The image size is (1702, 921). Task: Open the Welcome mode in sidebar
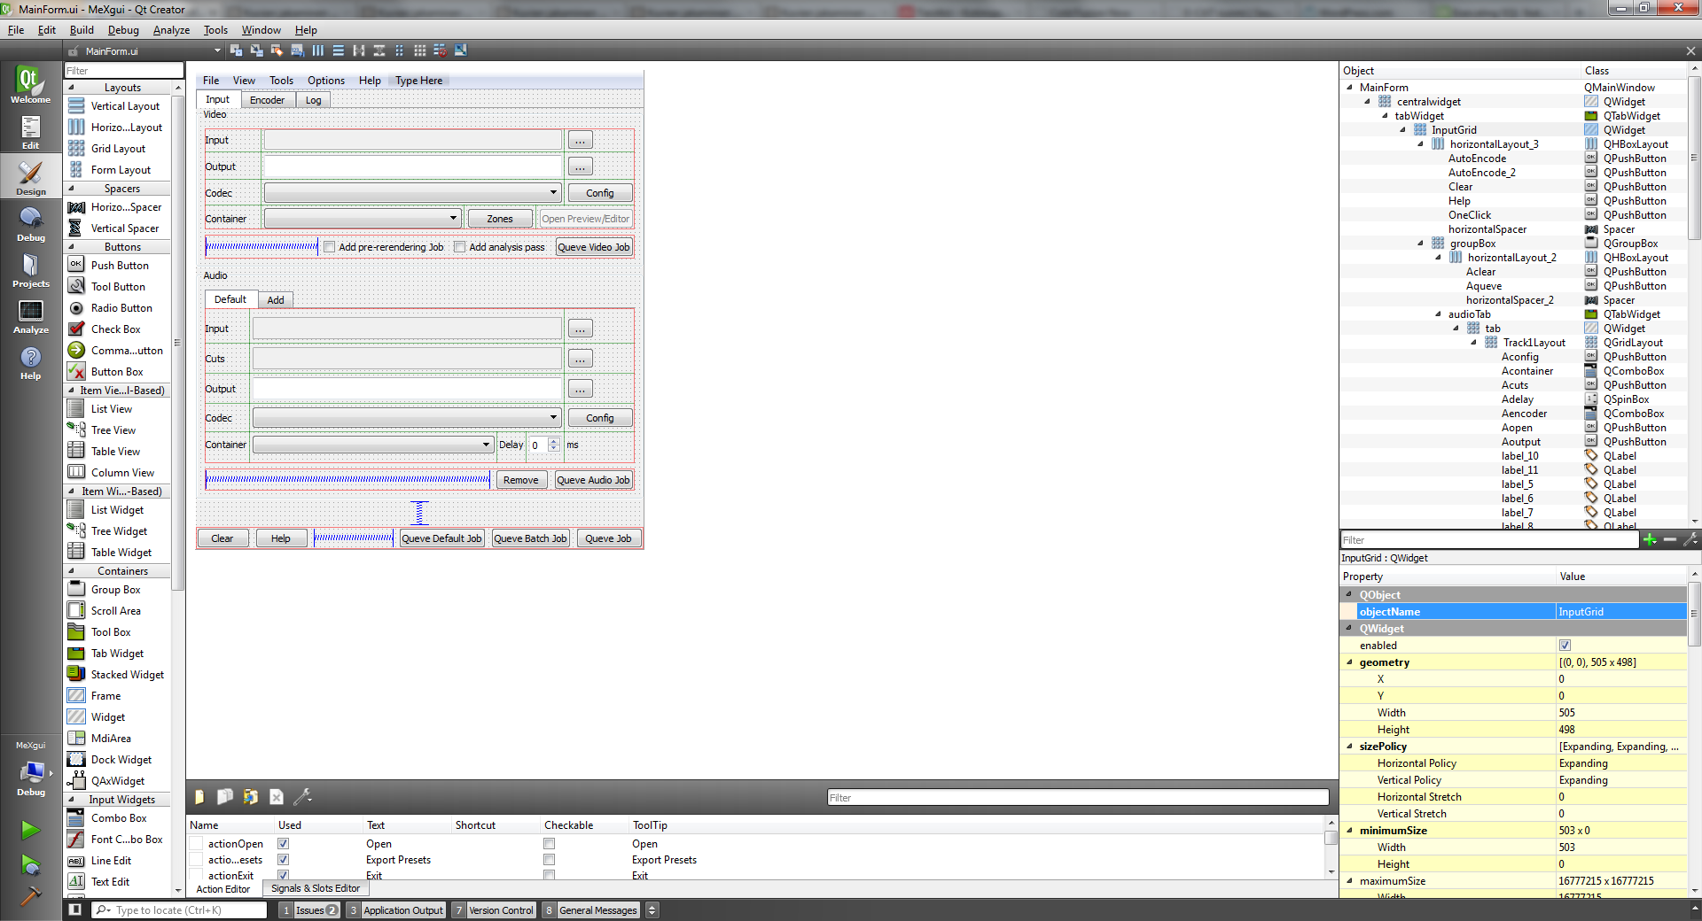pyautogui.click(x=30, y=85)
